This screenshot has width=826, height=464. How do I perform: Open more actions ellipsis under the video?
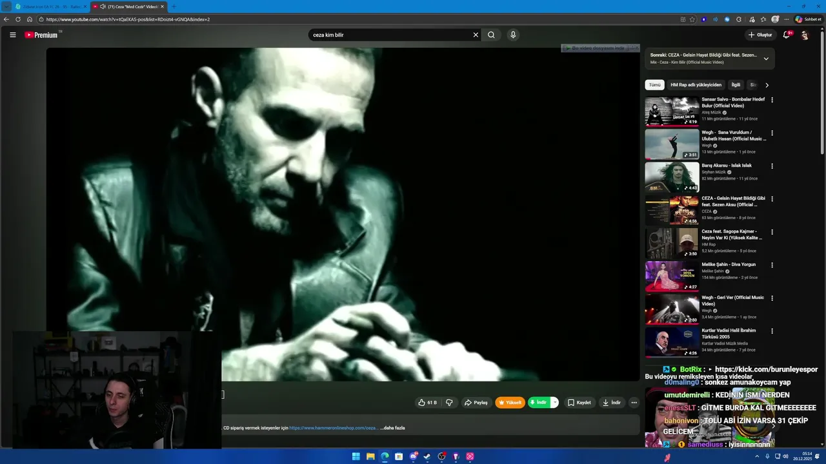(634, 403)
